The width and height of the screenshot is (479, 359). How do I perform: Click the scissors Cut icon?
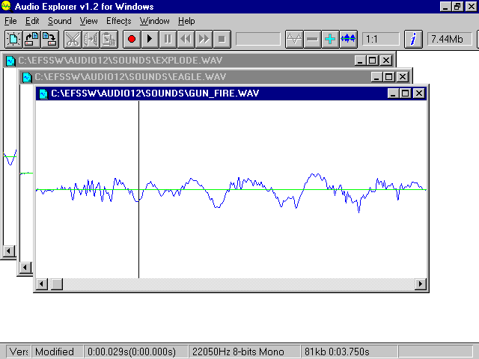click(x=73, y=38)
